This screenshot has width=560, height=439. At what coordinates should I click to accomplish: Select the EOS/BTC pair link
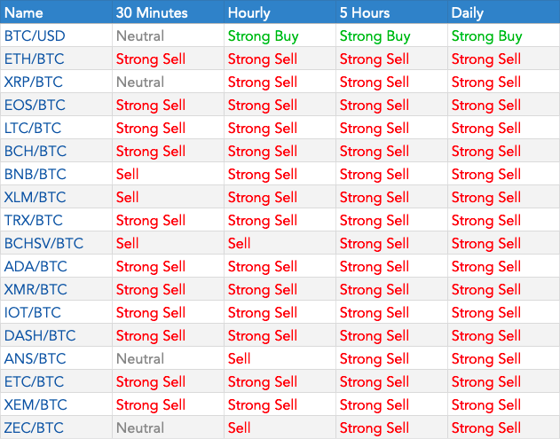tap(35, 106)
